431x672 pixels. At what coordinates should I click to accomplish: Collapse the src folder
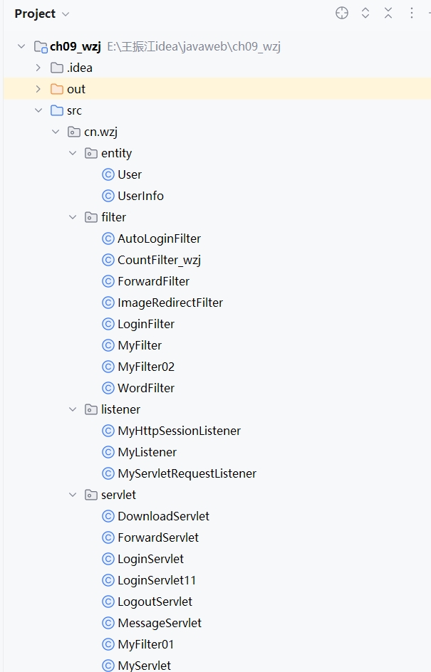(x=38, y=110)
